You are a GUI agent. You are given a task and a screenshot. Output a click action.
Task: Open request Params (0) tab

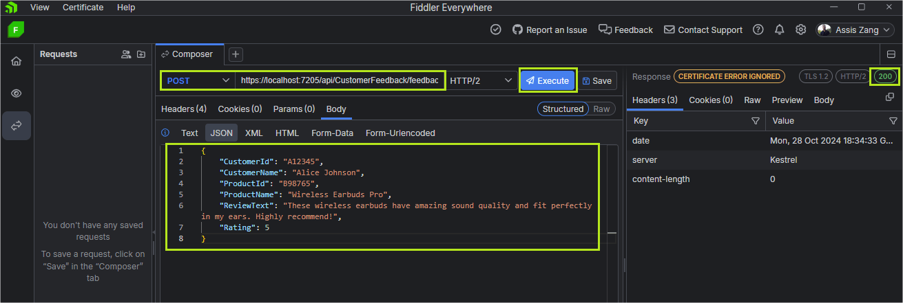click(x=294, y=109)
